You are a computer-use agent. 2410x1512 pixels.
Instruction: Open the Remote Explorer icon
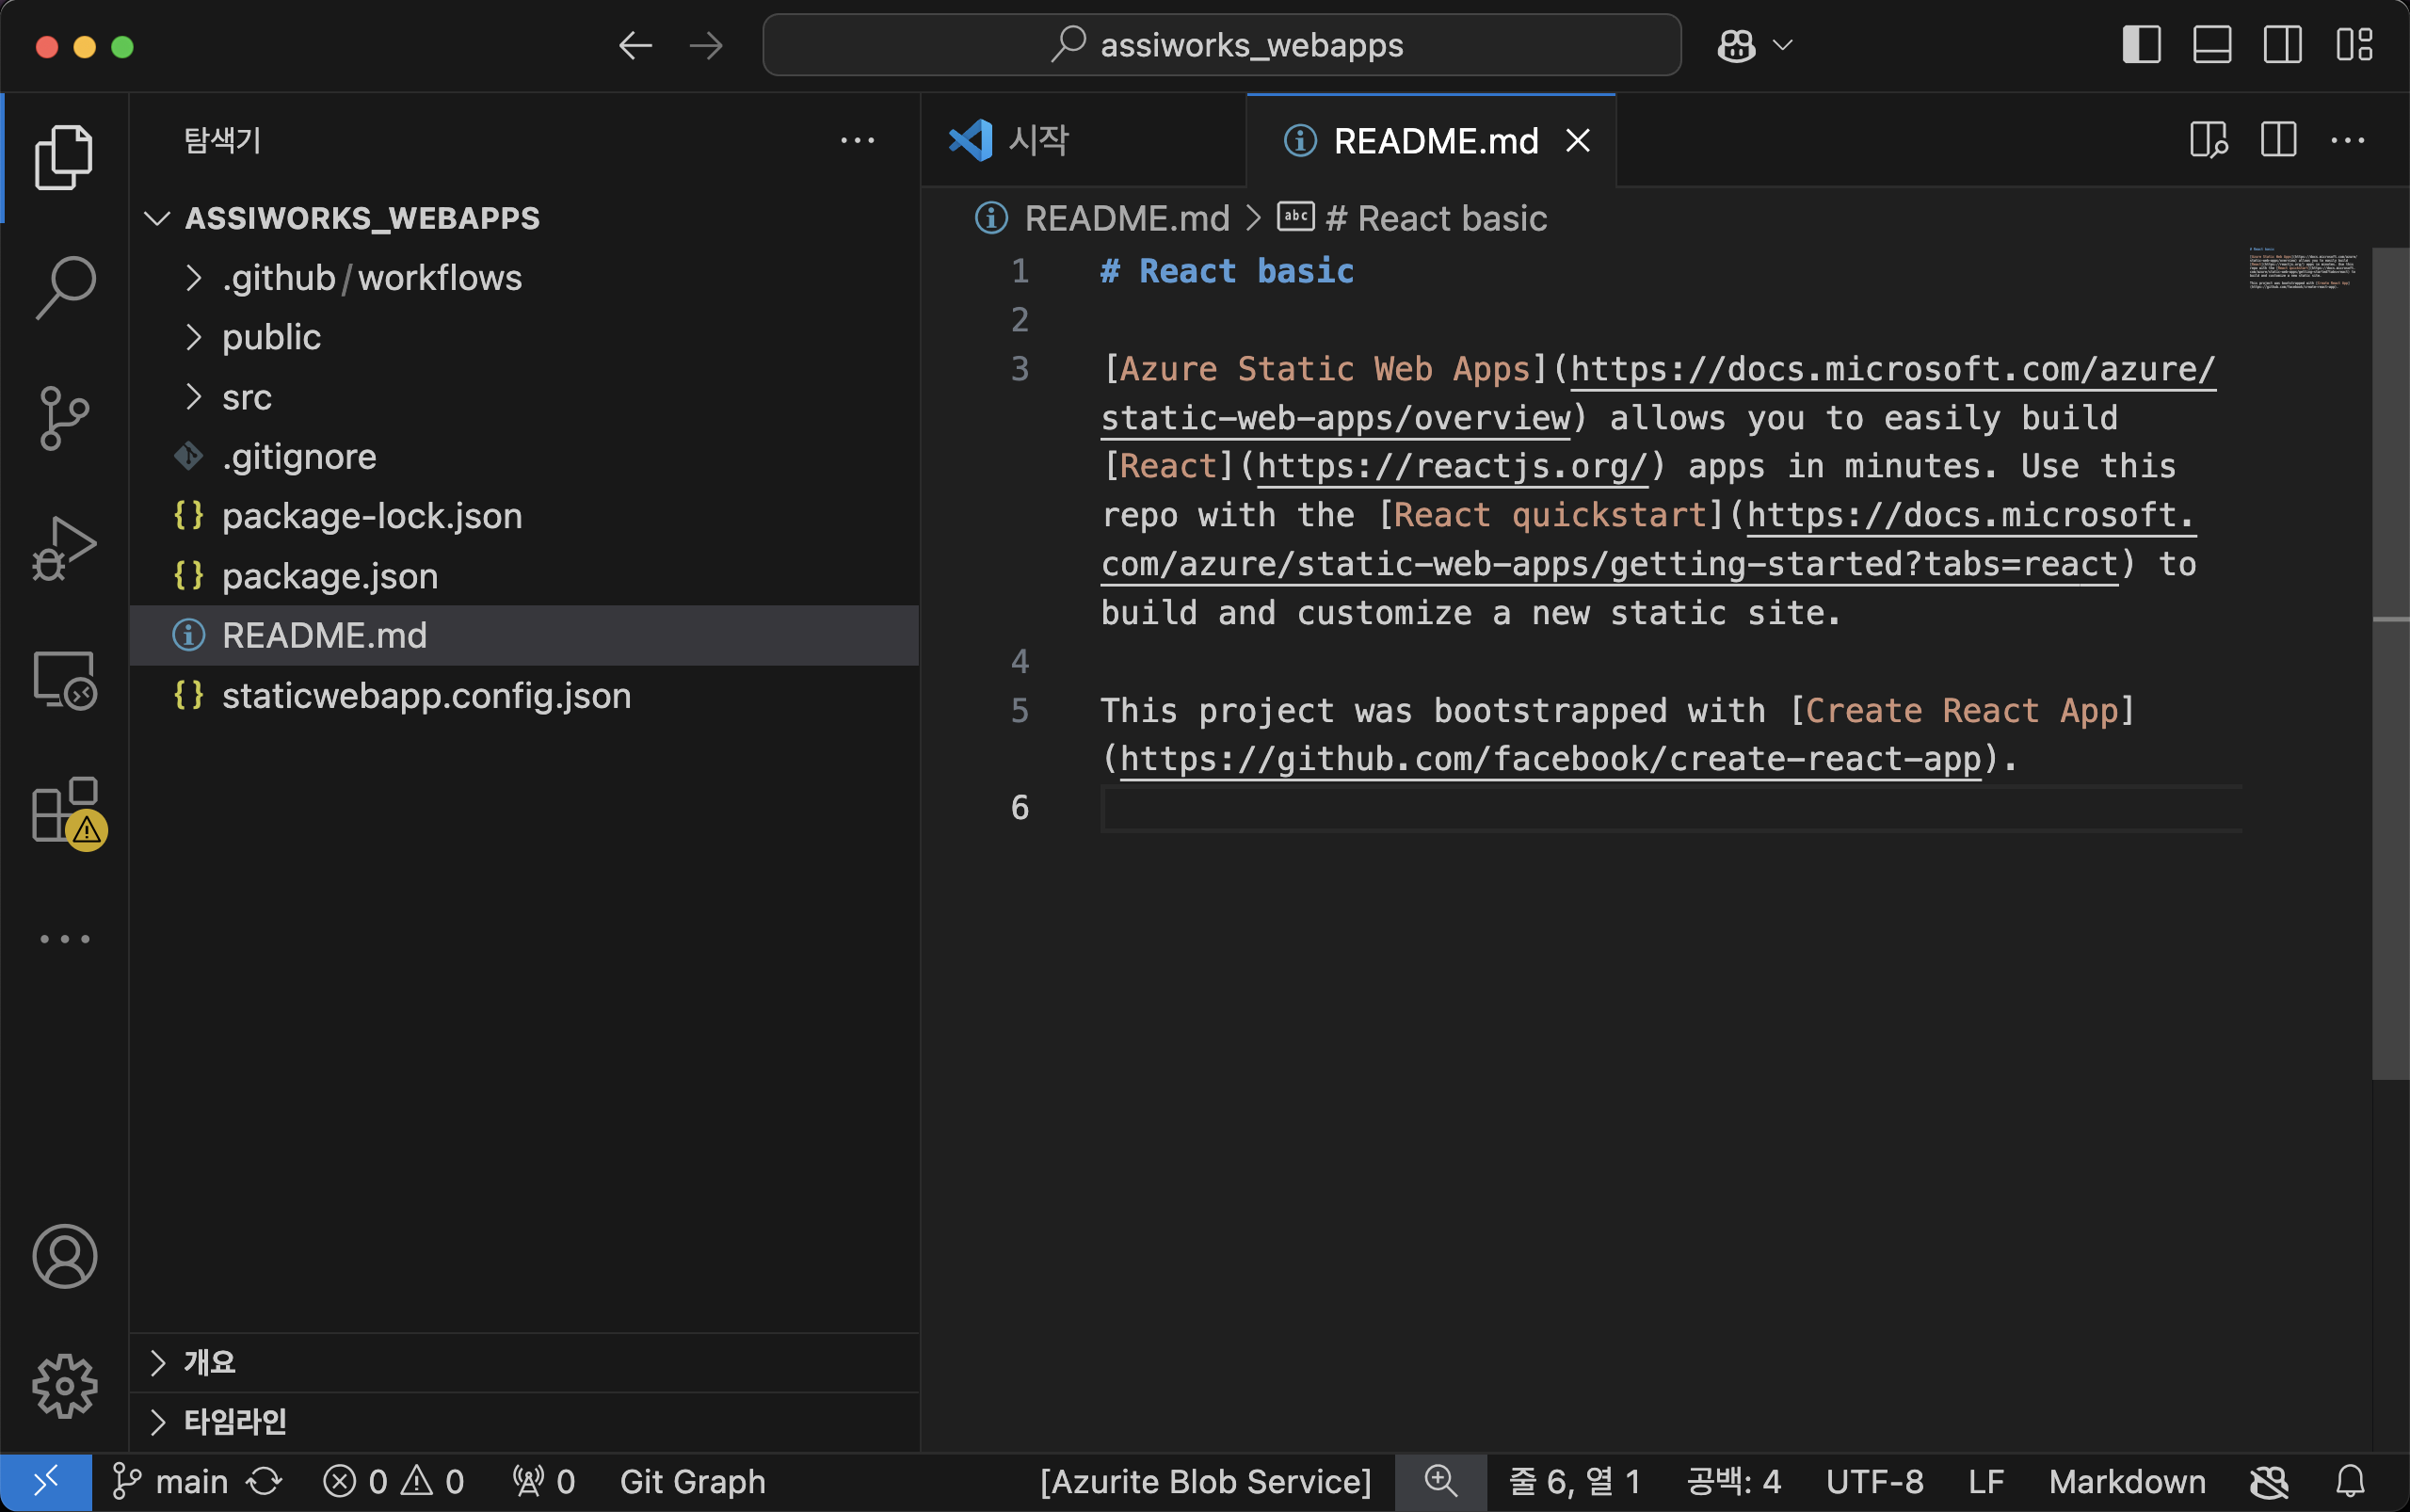pos(65,680)
